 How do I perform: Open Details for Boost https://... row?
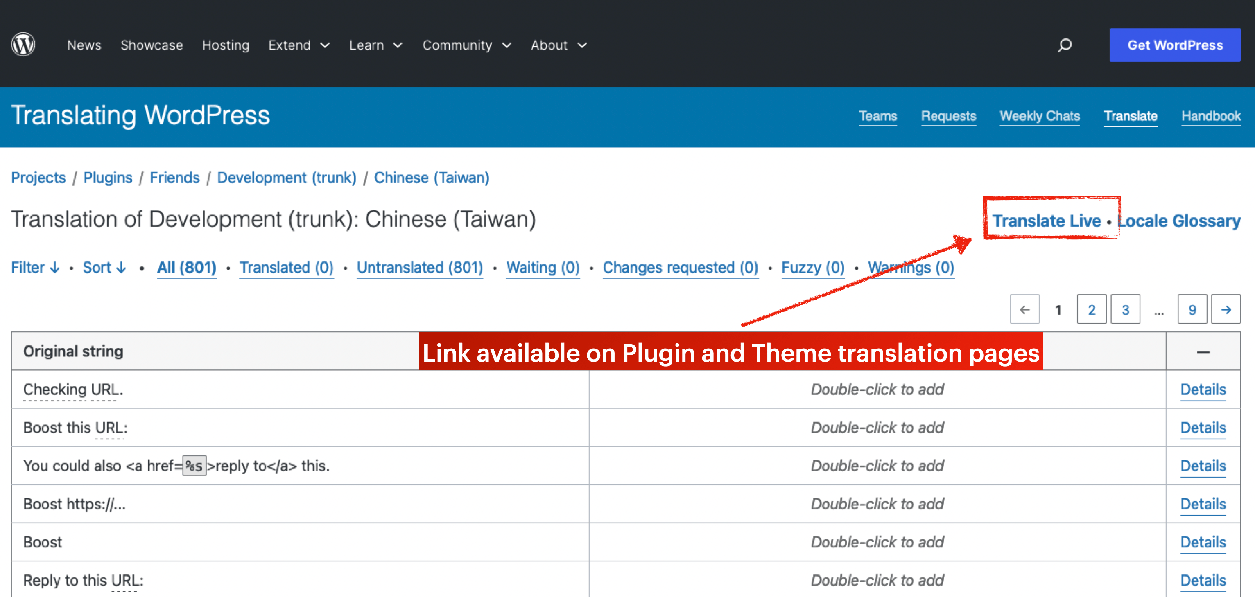1203,505
